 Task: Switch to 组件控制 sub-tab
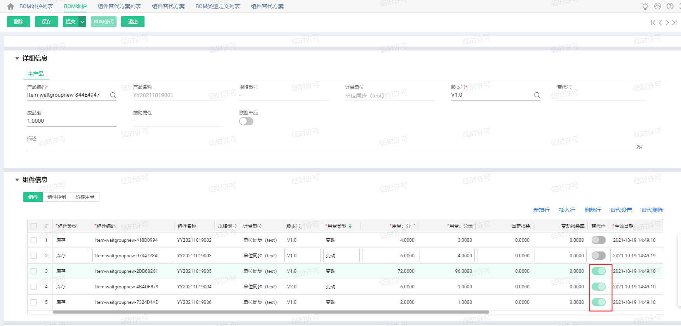point(57,197)
